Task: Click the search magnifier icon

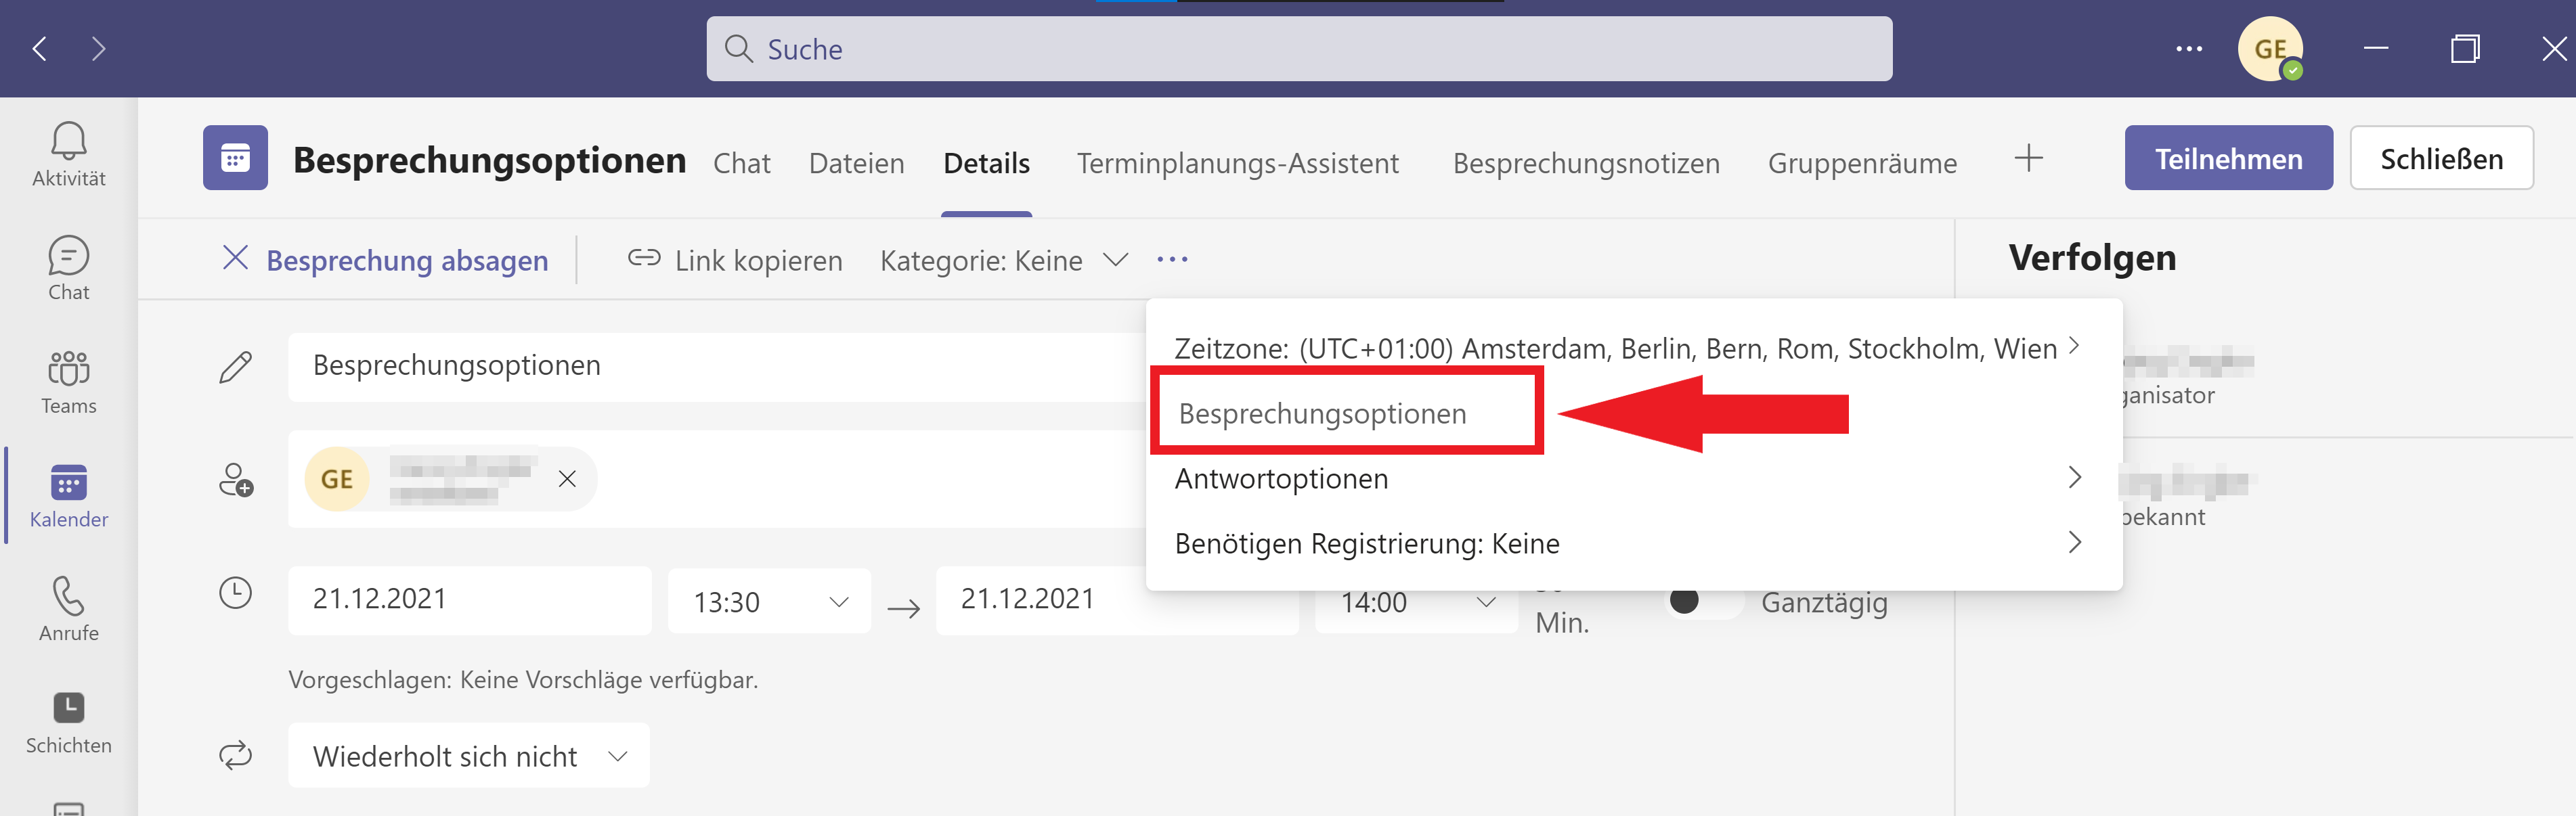Action: coord(738,48)
